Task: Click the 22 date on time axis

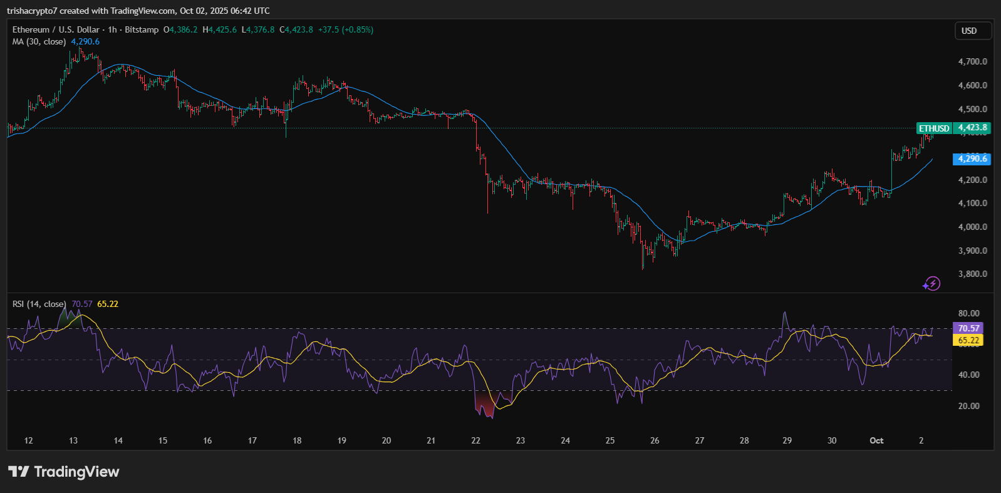Action: coord(475,440)
